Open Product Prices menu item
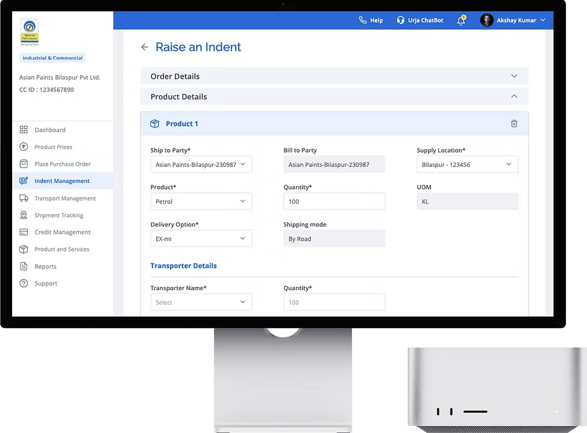The height and width of the screenshot is (433, 587). 53,147
